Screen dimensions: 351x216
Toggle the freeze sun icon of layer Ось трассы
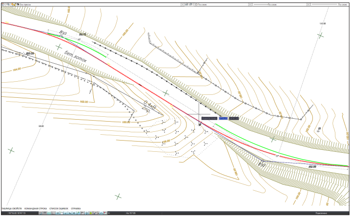pos(13,4)
